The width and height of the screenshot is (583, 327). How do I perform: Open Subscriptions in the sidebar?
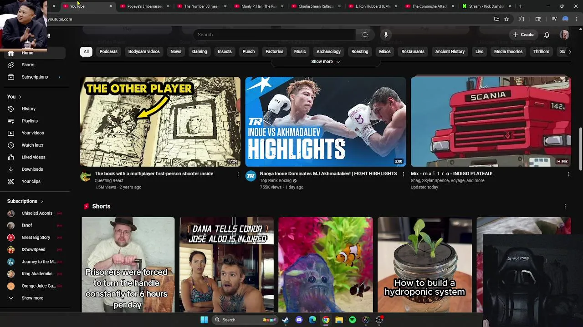point(34,77)
